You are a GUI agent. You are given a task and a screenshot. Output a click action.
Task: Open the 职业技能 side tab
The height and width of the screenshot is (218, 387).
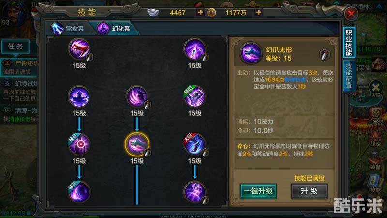pyautogui.click(x=349, y=42)
